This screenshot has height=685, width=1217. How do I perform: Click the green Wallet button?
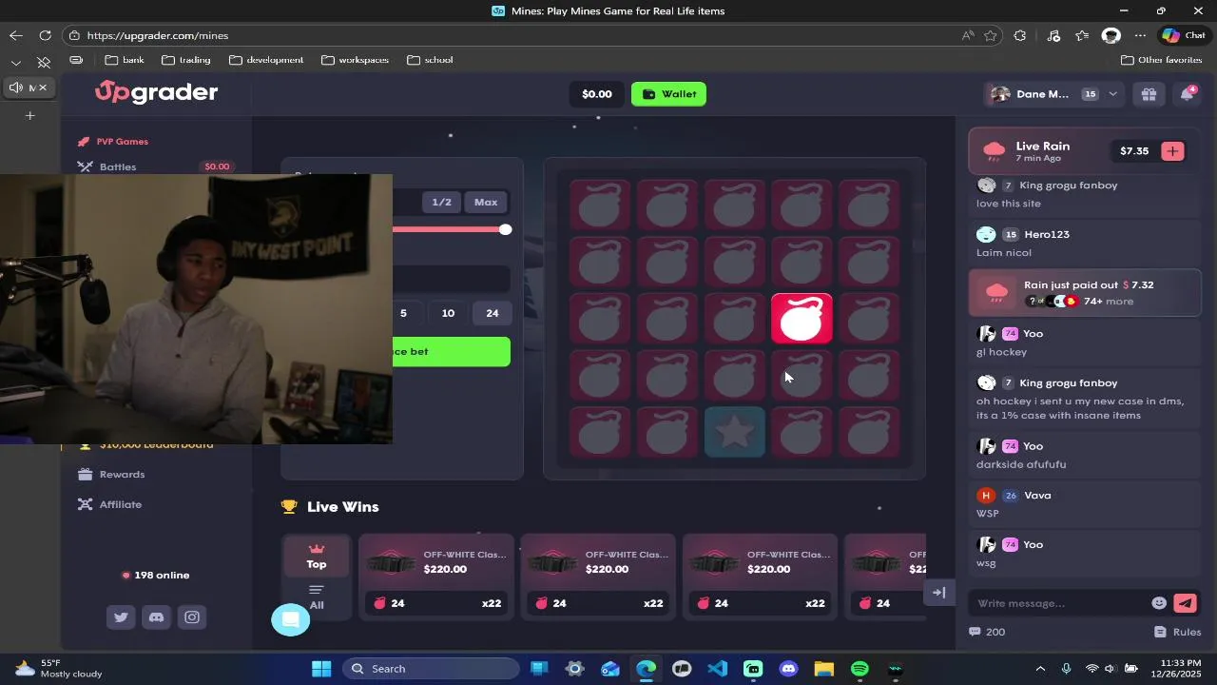[668, 94]
